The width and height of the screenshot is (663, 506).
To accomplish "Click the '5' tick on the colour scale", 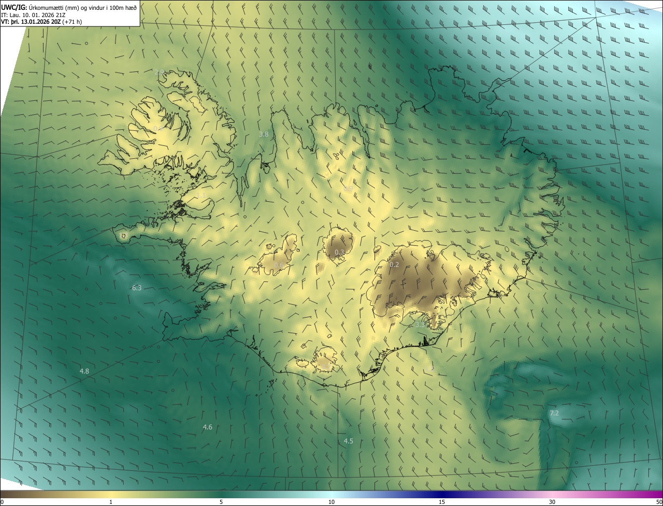I will pyautogui.click(x=221, y=502).
